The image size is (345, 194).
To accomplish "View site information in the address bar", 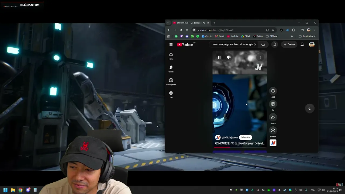I will click(194, 30).
